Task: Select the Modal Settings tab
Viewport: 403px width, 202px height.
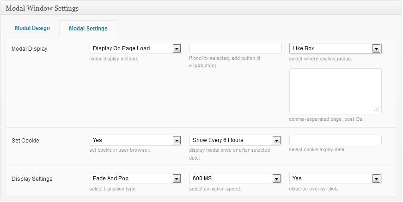Action: [88, 29]
